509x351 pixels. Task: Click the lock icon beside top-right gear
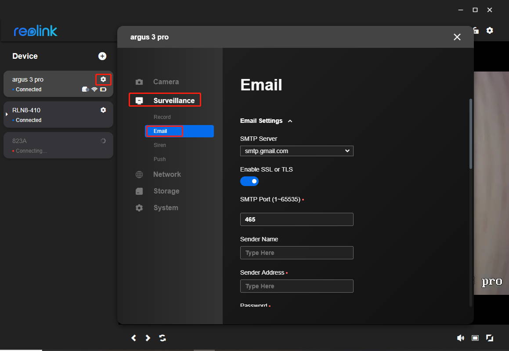tap(476, 31)
